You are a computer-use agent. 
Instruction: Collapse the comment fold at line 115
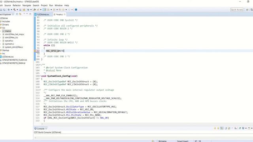[40, 101]
